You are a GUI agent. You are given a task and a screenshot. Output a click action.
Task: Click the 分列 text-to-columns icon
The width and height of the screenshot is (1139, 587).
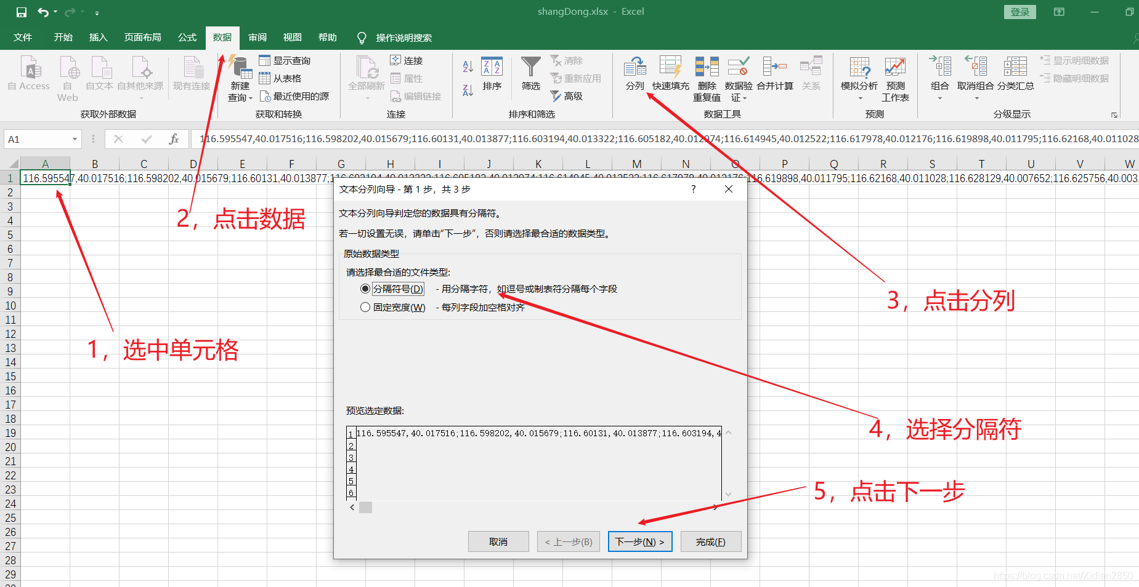tap(634, 66)
